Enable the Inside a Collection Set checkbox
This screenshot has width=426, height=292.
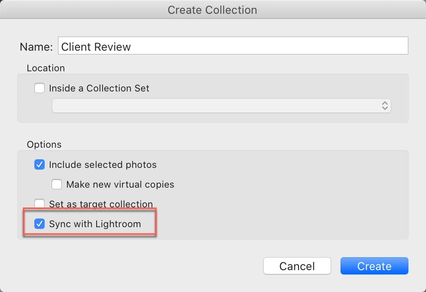pyautogui.click(x=40, y=88)
